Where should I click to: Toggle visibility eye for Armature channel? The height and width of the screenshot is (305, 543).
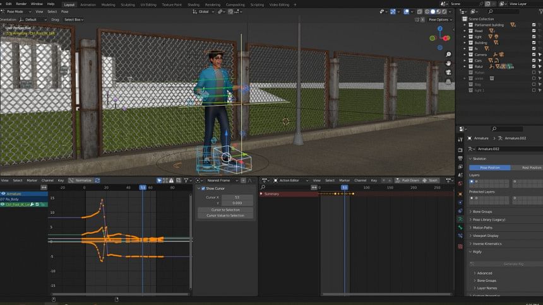pos(3,193)
